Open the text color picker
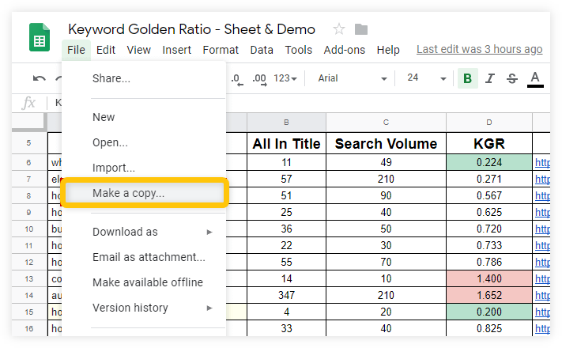Viewport: 562px width, 348px height. 535,78
